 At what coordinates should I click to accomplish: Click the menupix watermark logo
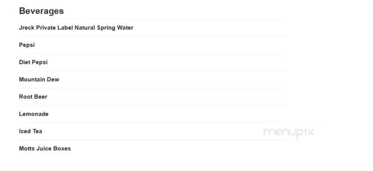pos(289,132)
